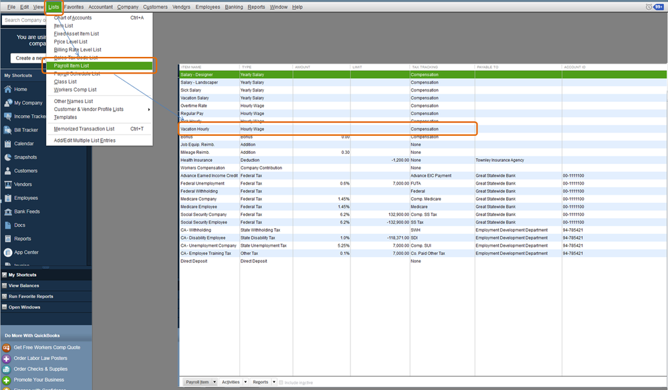The image size is (668, 390).
Task: Open Snapshots from My Shortcuts
Action: 21,157
